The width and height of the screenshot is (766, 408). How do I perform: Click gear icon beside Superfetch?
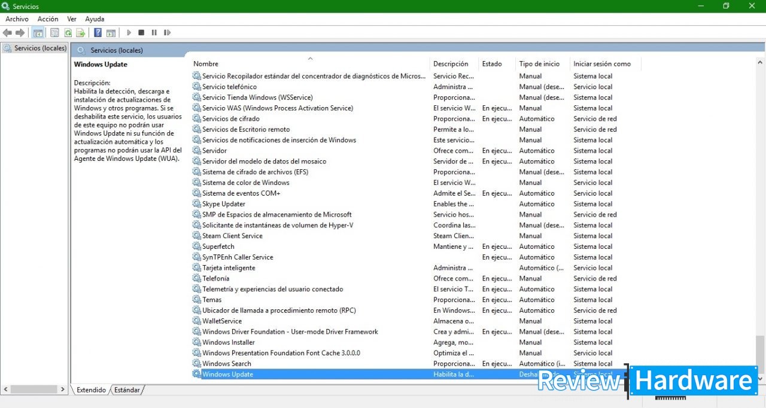click(197, 246)
